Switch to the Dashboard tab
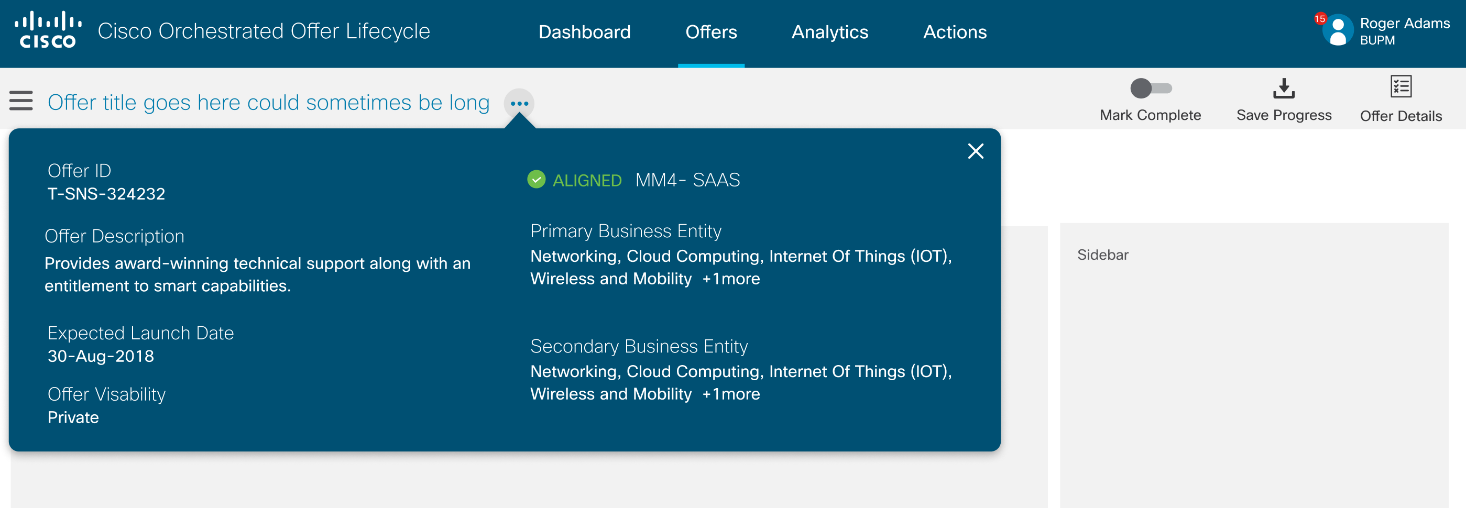The width and height of the screenshot is (1466, 508). pos(585,32)
